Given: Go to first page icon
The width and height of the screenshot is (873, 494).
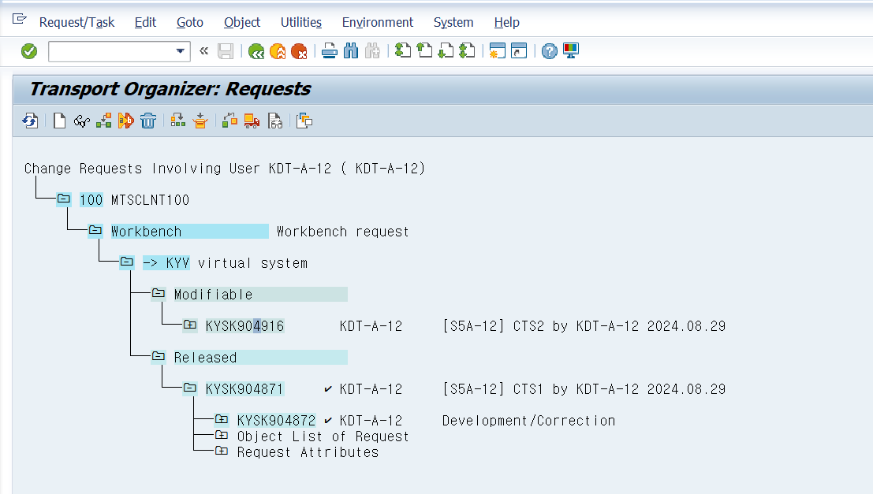Looking at the screenshot, I should [x=402, y=50].
